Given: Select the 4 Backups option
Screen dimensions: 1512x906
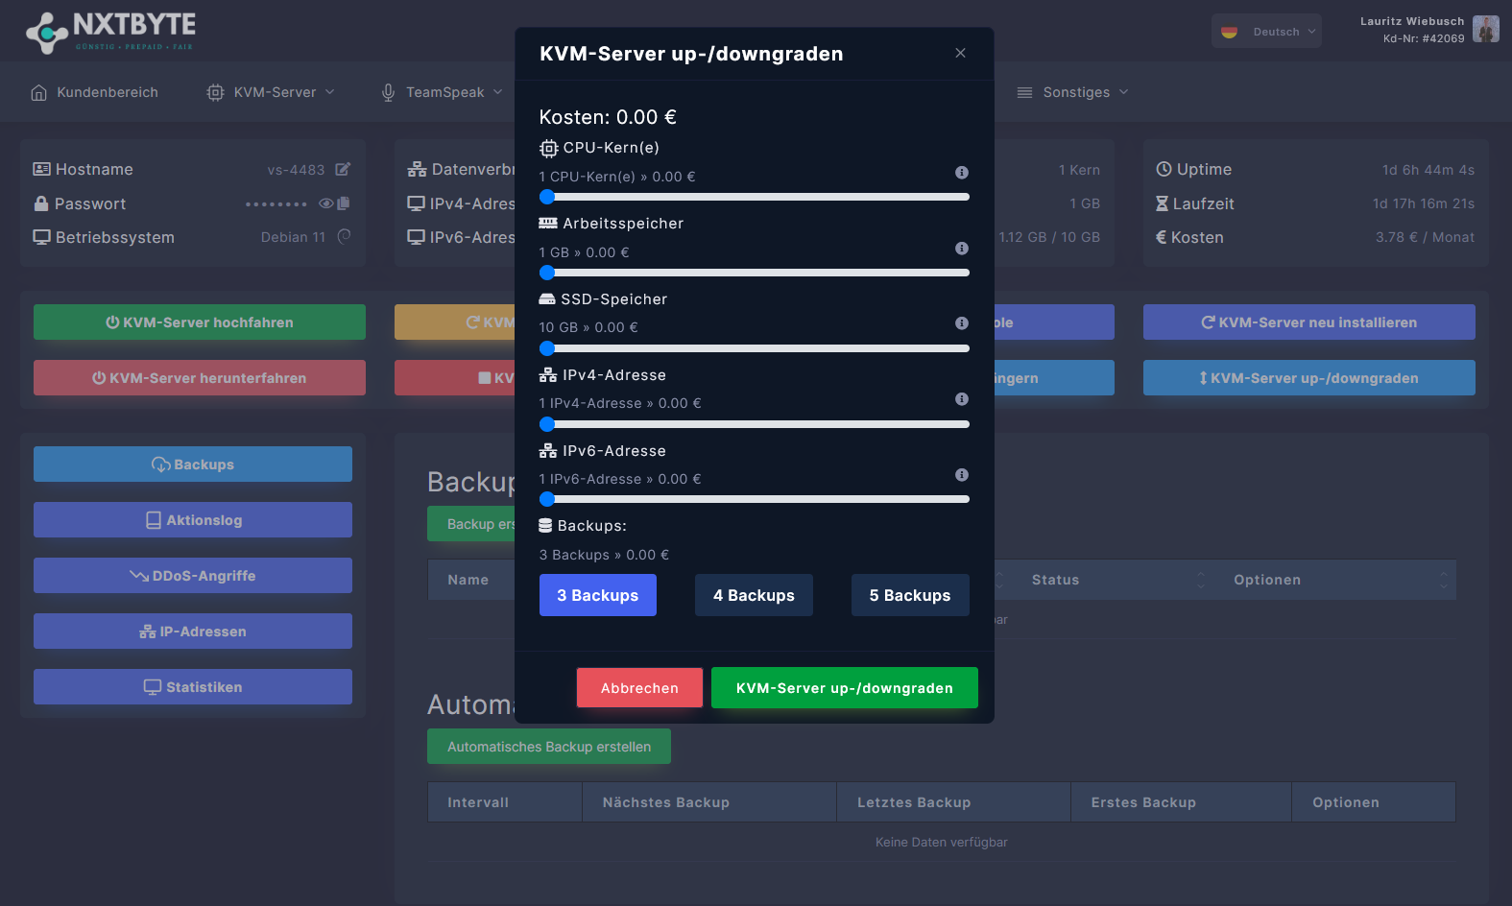Looking at the screenshot, I should point(754,595).
